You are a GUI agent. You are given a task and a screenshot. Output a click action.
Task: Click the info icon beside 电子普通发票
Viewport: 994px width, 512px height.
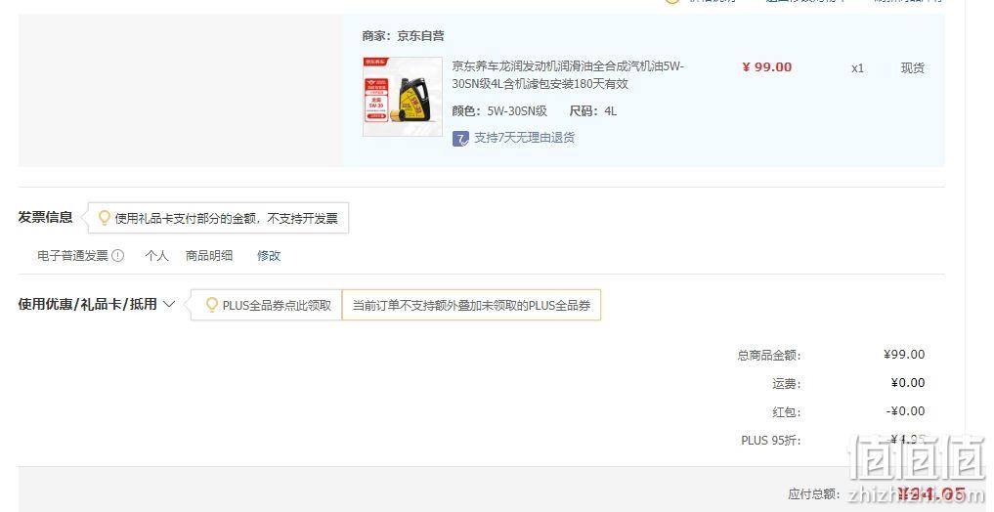coord(118,255)
